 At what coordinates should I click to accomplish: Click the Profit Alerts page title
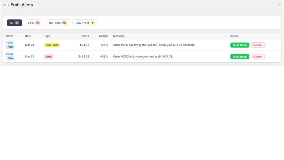click(x=22, y=5)
